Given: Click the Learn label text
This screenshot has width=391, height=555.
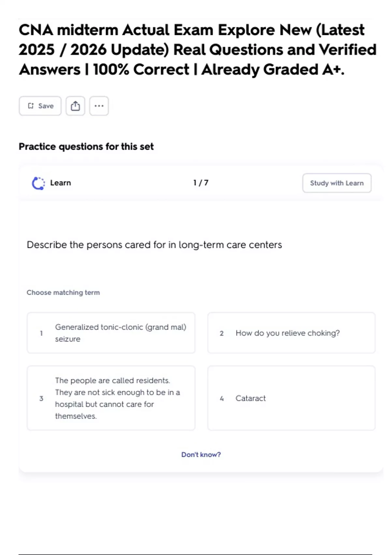Looking at the screenshot, I should point(60,183).
